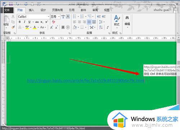Click the font color A swatch

(x=35, y=27)
